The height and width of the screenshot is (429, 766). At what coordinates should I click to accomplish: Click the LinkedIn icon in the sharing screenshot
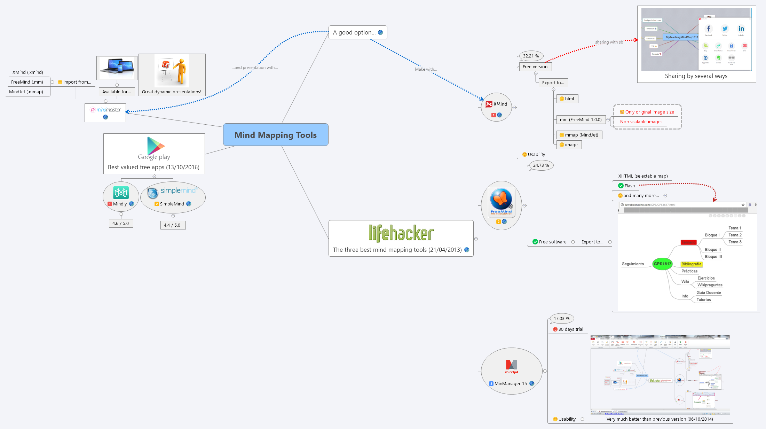[741, 29]
